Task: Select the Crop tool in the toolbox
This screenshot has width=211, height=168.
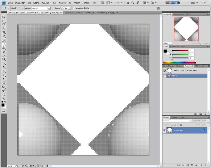Action: (4, 32)
